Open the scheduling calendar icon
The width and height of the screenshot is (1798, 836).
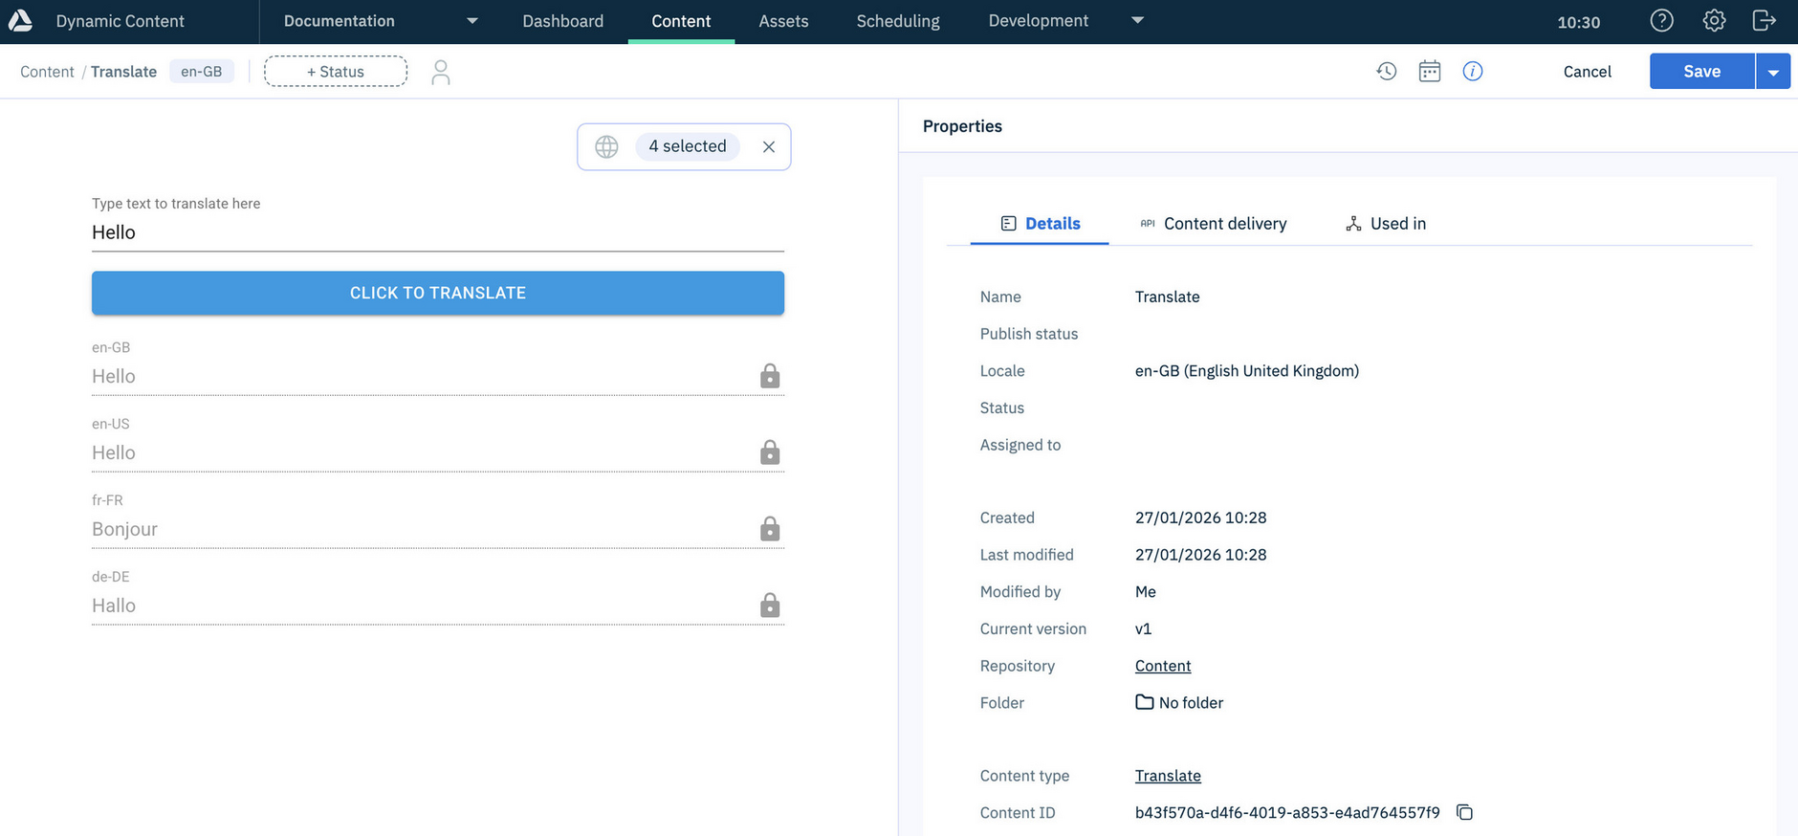[x=1430, y=71]
